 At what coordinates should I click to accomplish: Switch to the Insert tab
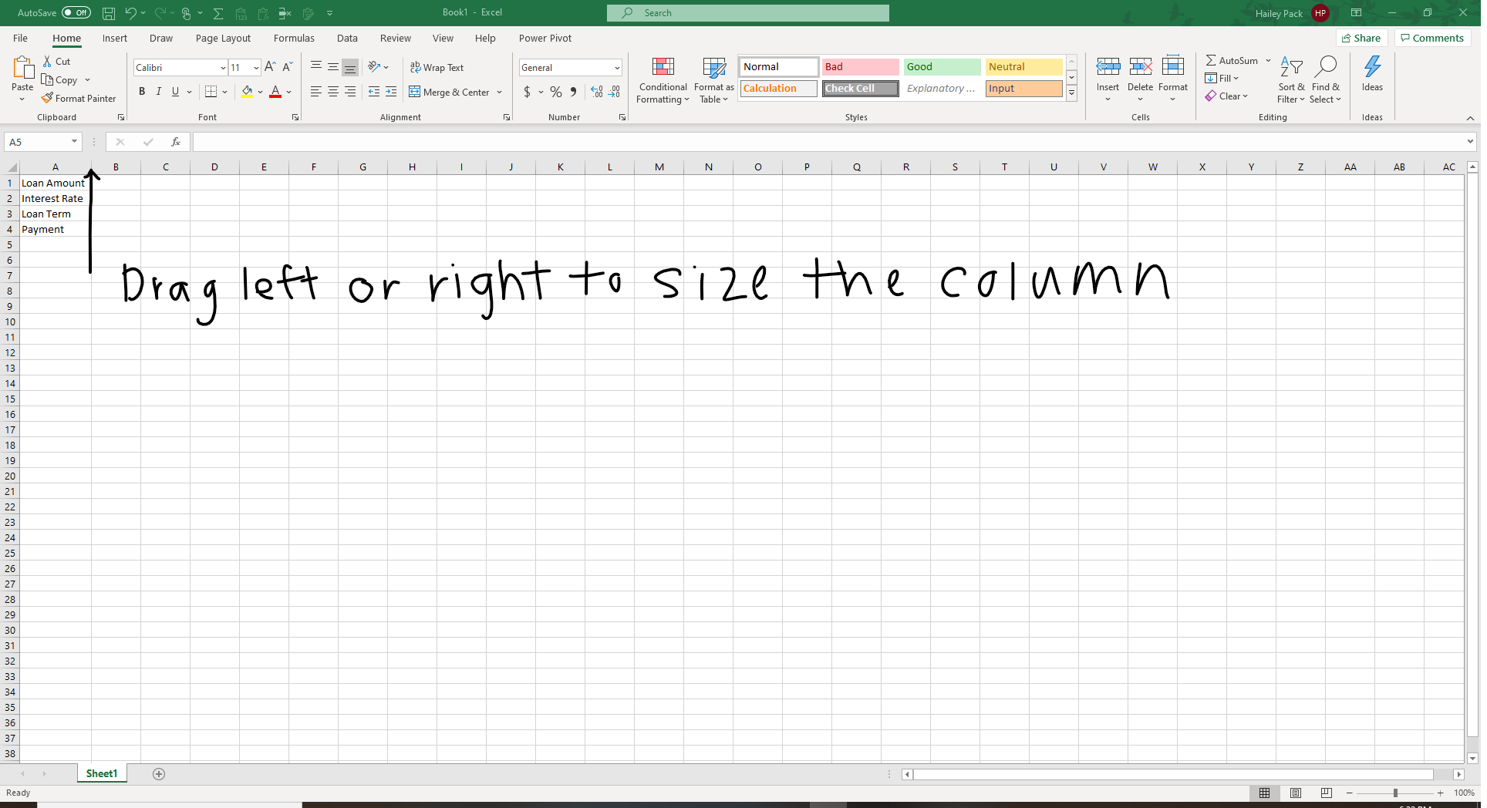[115, 38]
